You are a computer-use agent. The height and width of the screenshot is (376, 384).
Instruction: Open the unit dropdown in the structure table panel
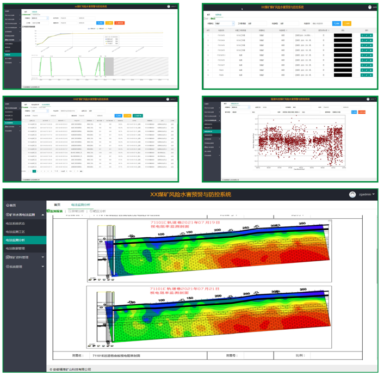click(225, 23)
